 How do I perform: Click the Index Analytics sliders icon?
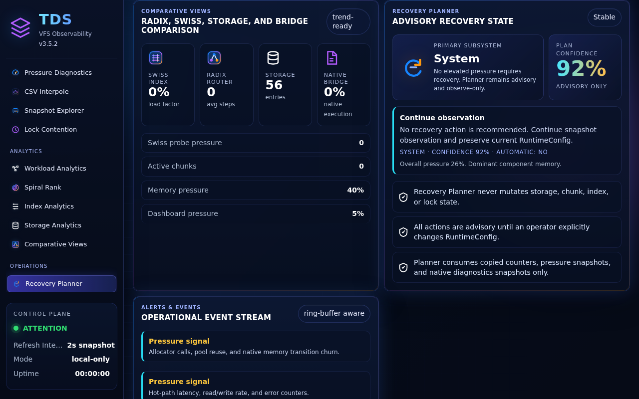point(15,206)
